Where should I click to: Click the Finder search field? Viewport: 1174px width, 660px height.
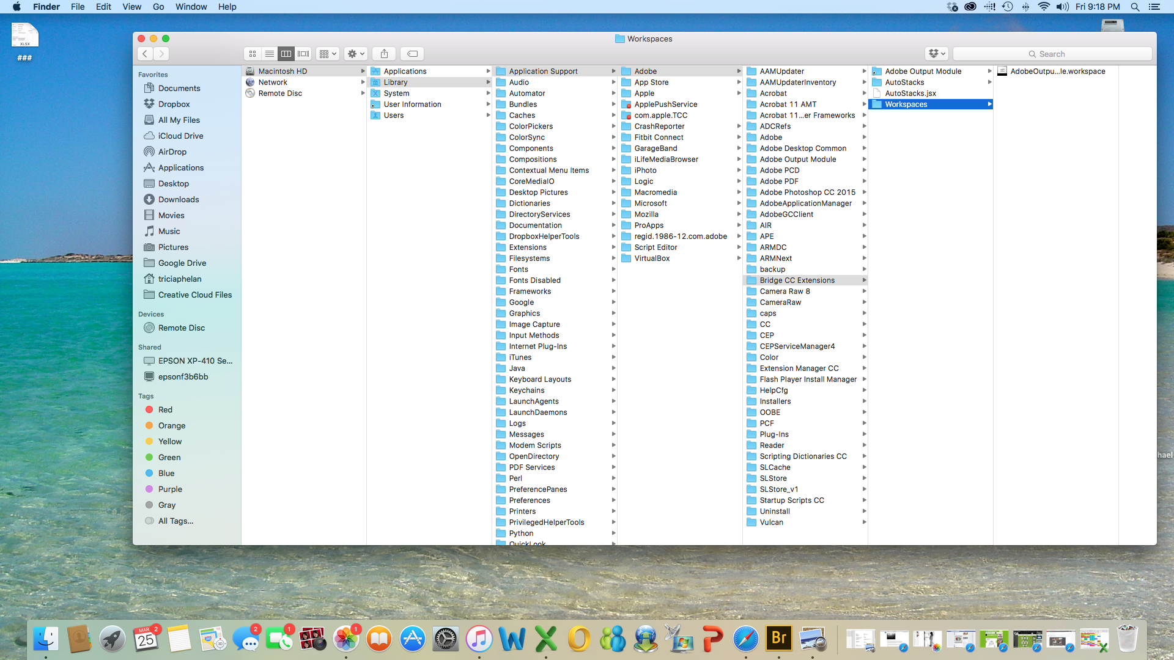pyautogui.click(x=1052, y=54)
